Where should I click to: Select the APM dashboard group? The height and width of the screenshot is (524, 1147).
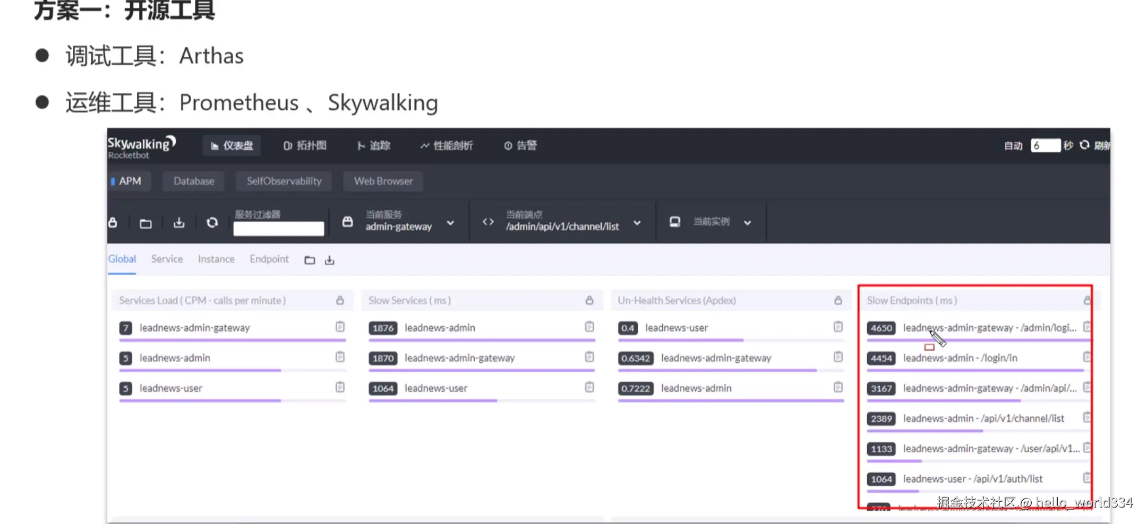click(129, 181)
